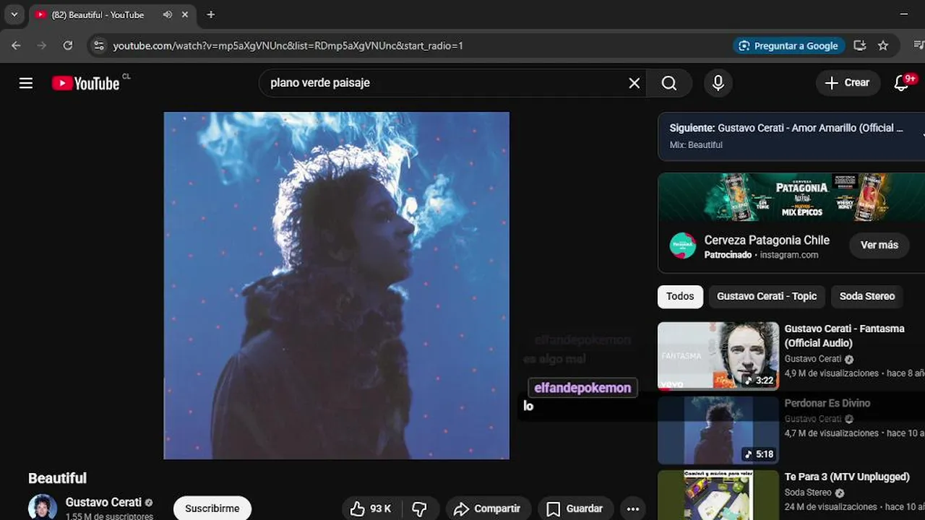Save video with Guardar button
The image size is (925, 520).
point(575,508)
